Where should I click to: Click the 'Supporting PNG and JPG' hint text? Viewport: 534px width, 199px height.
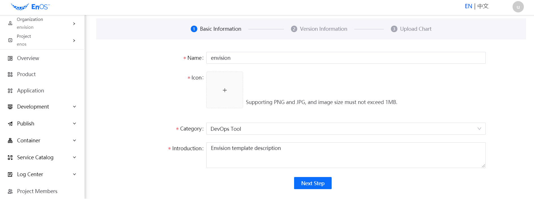coord(321,102)
